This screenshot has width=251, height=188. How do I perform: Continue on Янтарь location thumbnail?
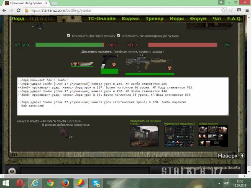pos(144,136)
